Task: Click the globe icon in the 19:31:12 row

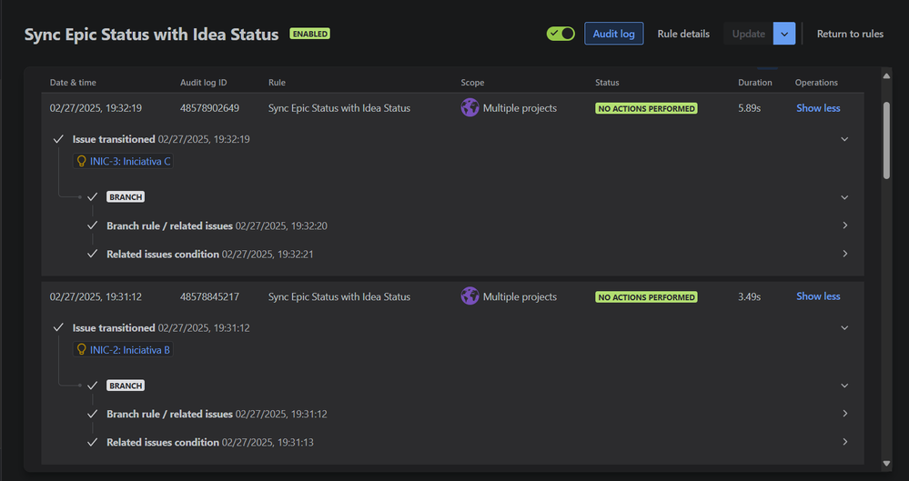Action: [470, 296]
